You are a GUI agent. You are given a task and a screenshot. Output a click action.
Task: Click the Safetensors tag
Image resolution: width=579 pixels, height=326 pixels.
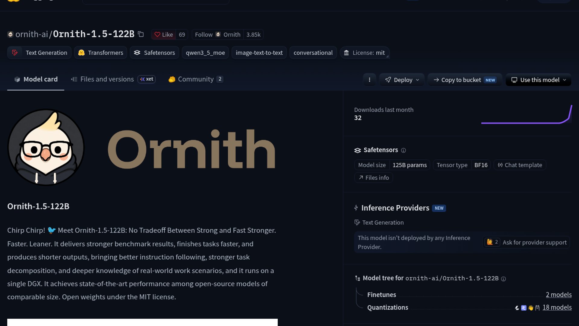point(154,53)
